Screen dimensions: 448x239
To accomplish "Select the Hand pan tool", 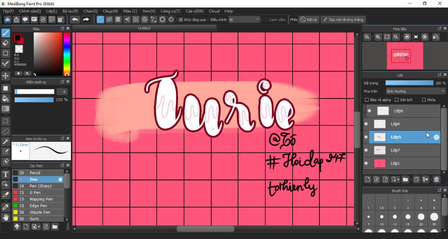I will click(x=5, y=217).
